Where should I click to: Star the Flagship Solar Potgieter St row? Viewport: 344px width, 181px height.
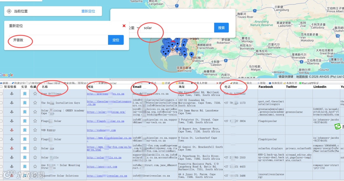pos(35,121)
